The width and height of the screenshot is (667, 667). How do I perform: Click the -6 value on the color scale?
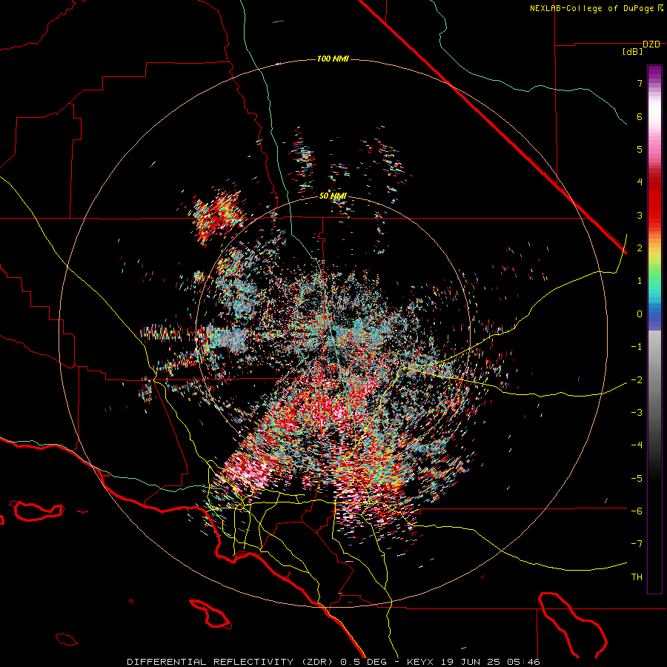coord(637,511)
